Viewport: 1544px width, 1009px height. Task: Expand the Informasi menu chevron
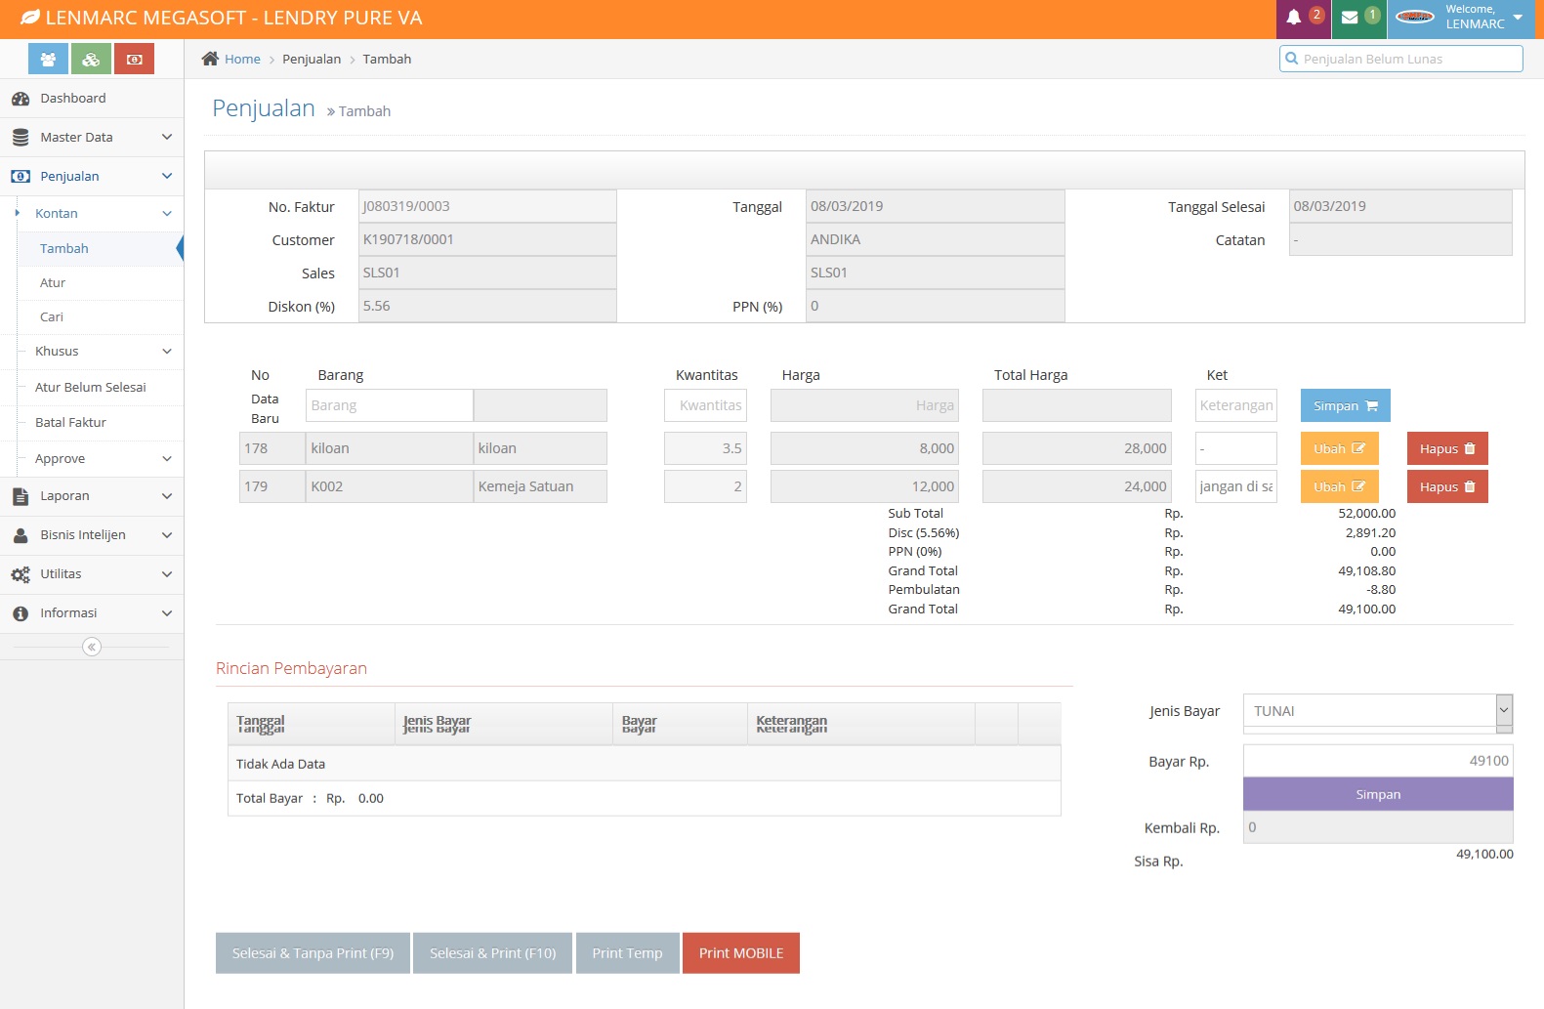coord(167,612)
